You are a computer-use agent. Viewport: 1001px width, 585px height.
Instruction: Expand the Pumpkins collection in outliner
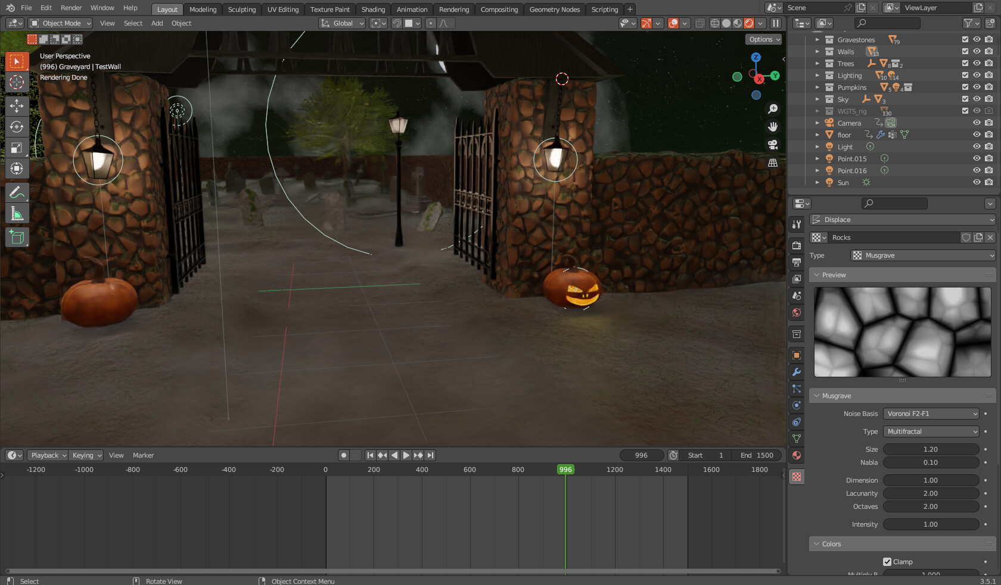817,87
